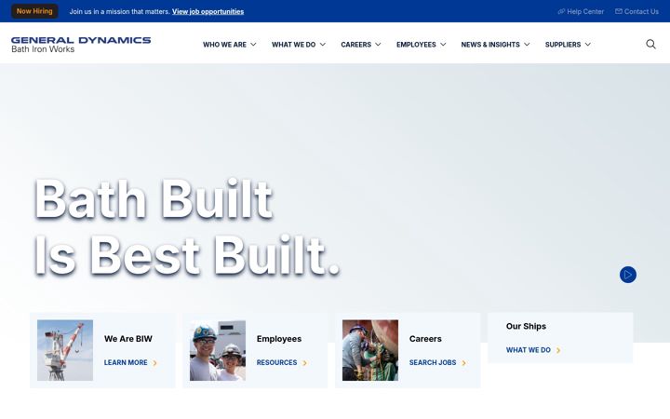Viewport: 670px width, 419px height.
Task: Click arrow icon next to WHAT WE DO link
Action: pos(558,350)
